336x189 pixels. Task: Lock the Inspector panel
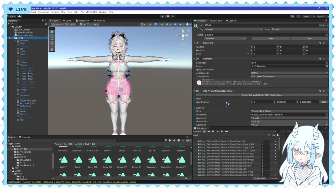coord(326,21)
